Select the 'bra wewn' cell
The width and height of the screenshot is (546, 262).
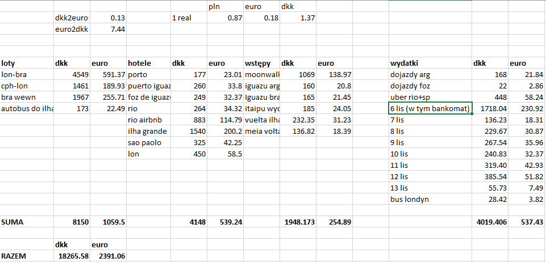pyautogui.click(x=27, y=97)
